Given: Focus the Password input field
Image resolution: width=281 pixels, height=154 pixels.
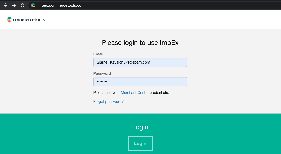Looking at the screenshot, I should [140, 82].
